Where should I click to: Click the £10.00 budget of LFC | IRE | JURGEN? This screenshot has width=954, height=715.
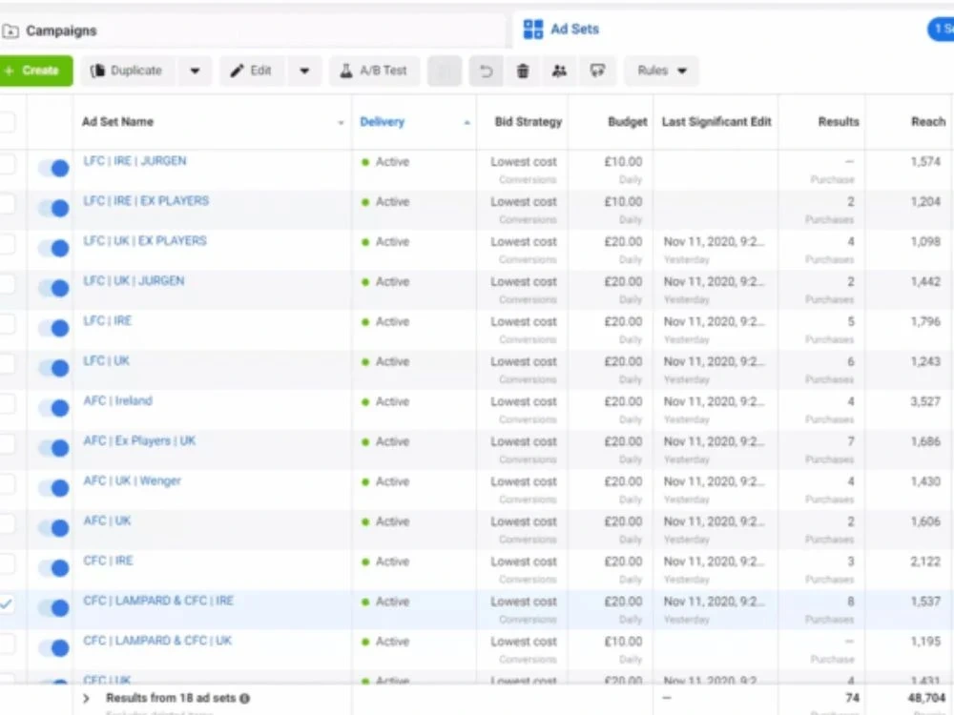point(623,162)
